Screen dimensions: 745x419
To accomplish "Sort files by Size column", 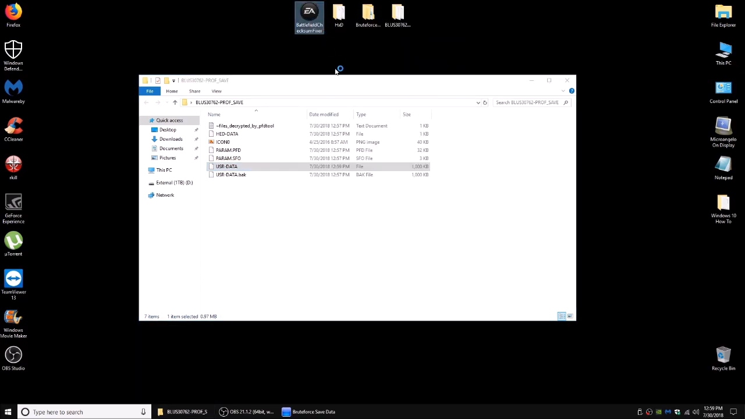I will (416, 114).
